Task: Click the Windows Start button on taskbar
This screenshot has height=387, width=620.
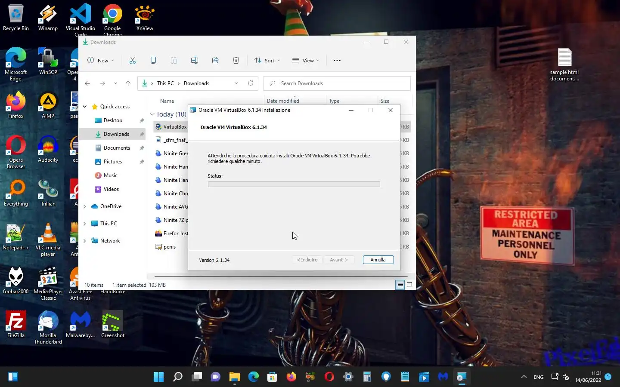Action: point(158,377)
